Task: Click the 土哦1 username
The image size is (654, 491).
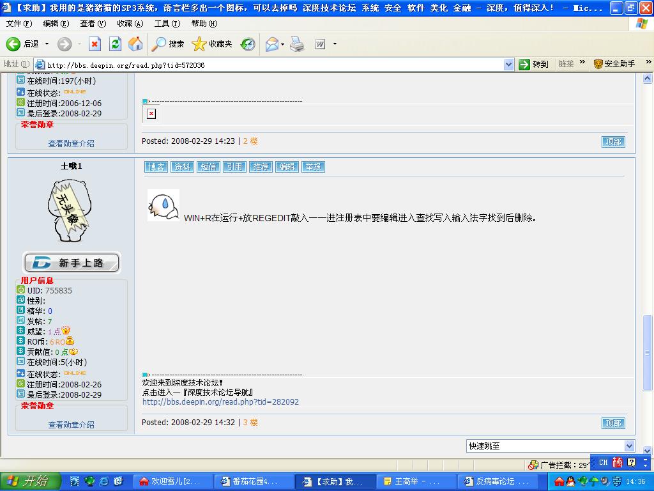Action: [x=72, y=166]
